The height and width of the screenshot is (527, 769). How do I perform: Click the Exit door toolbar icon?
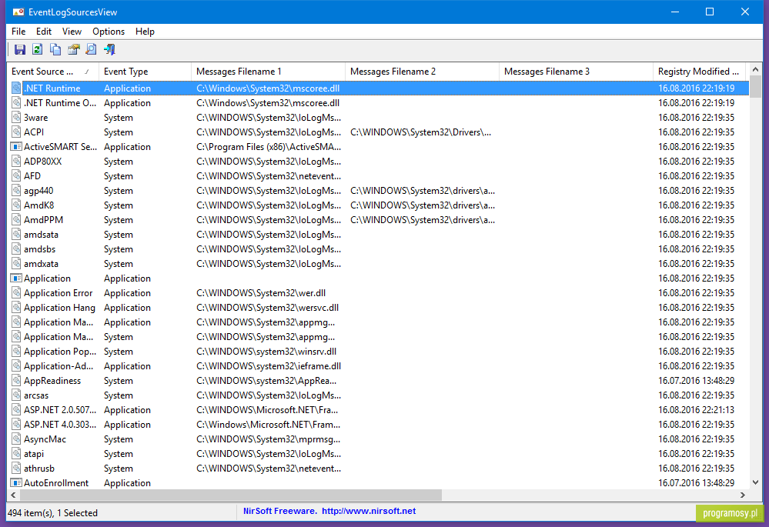coord(109,49)
